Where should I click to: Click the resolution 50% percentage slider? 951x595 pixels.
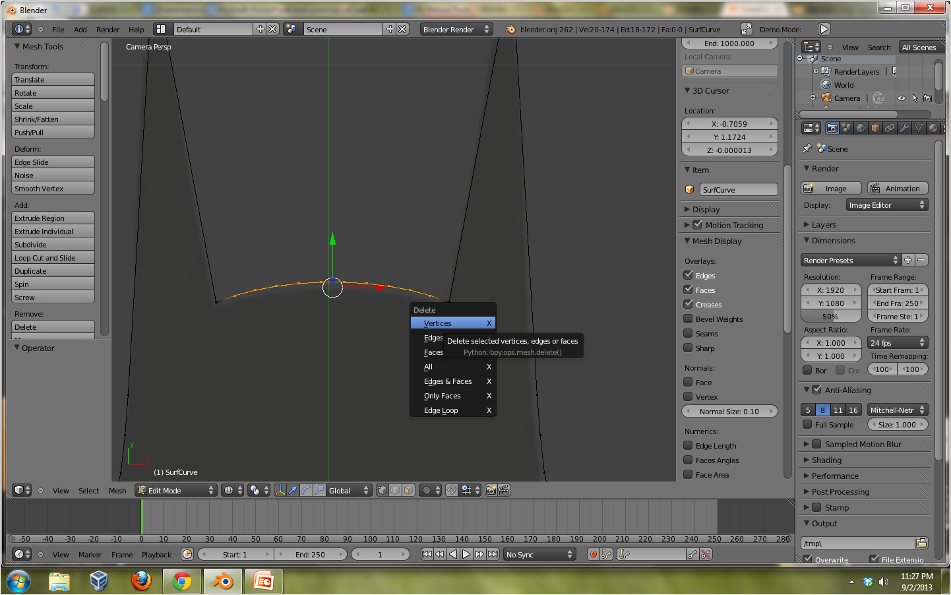(x=831, y=316)
